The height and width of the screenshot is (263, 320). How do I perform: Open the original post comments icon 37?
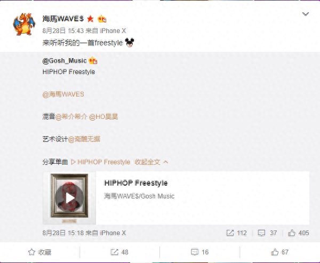267,233
